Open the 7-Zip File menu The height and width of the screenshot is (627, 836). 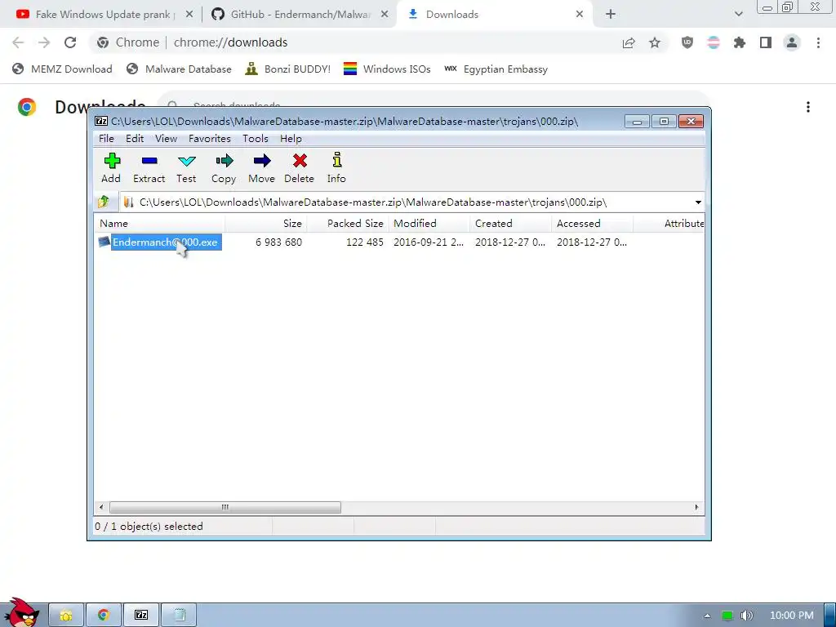pos(106,139)
